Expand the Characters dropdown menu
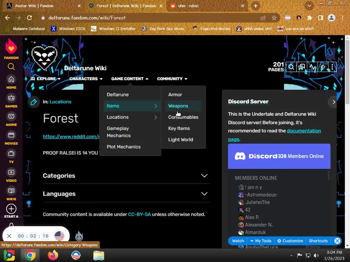The image size is (350, 262). click(x=86, y=79)
